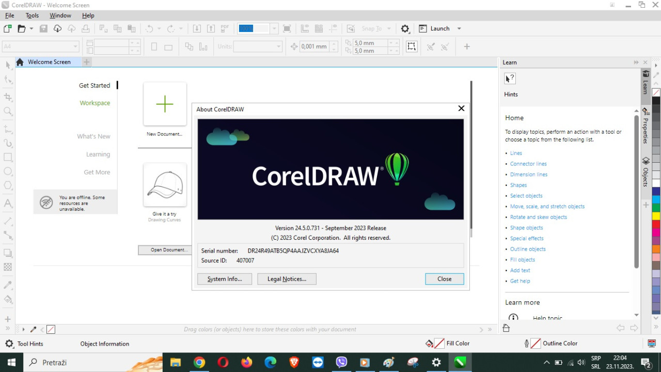661x372 pixels.
Task: Open the Objects docker tab
Action: pos(646,172)
